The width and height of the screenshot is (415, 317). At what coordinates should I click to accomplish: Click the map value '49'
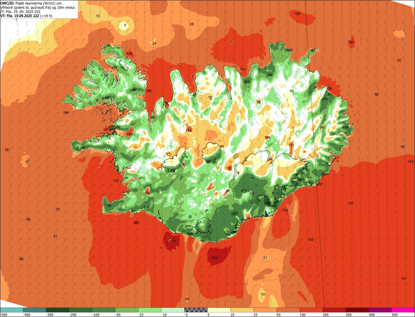click(x=27, y=161)
